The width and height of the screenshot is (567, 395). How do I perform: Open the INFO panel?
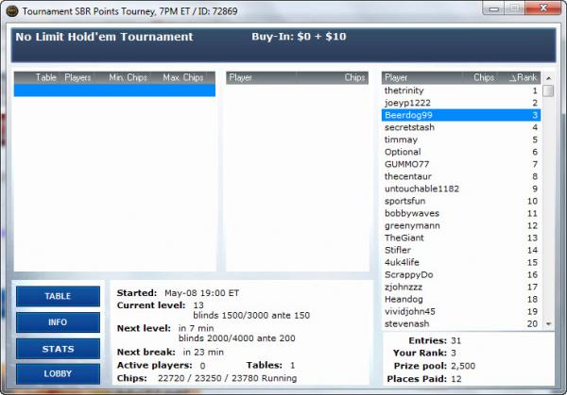tap(58, 322)
